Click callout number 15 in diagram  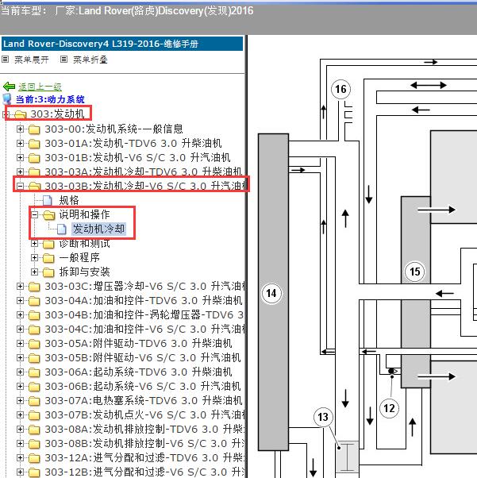[414, 272]
